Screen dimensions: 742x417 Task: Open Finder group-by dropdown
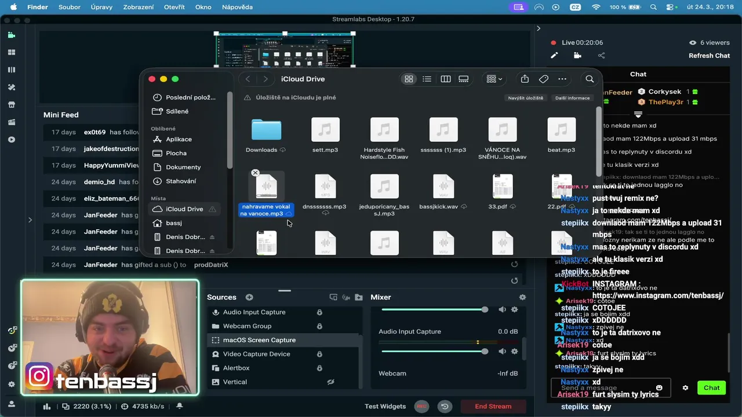pyautogui.click(x=494, y=79)
